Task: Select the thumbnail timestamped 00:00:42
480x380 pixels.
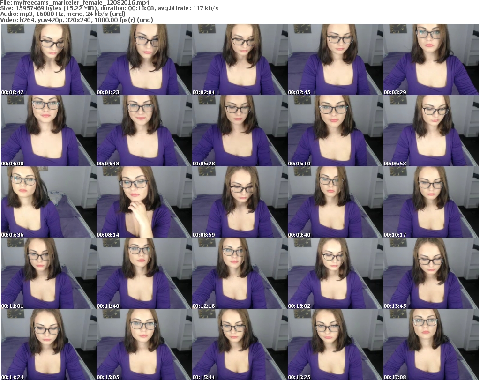Action: [x=49, y=60]
